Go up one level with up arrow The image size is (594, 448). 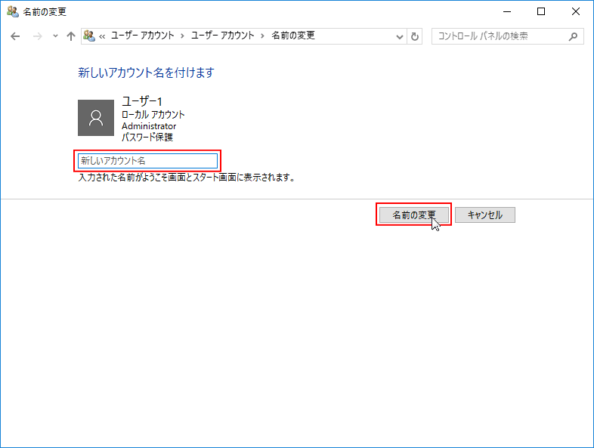[71, 36]
